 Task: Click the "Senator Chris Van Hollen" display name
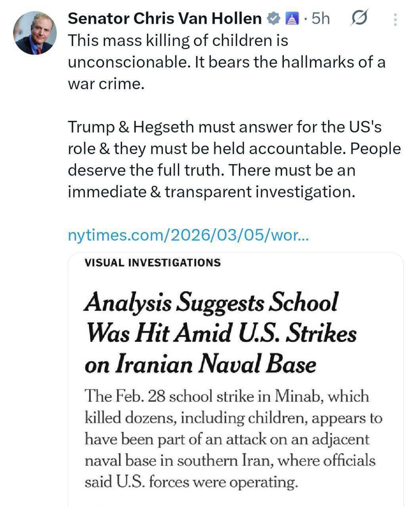tap(165, 19)
